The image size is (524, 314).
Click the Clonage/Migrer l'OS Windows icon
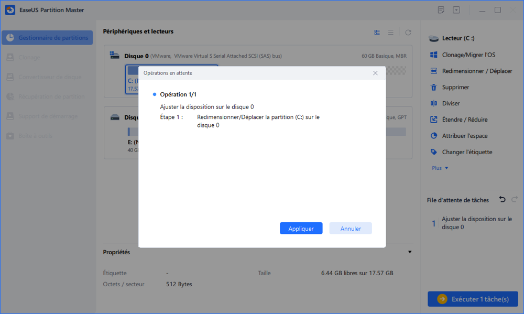point(434,55)
